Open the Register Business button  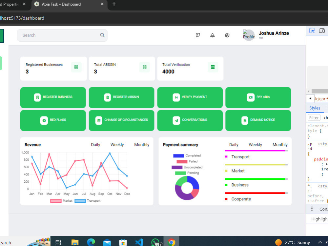tap(53, 97)
